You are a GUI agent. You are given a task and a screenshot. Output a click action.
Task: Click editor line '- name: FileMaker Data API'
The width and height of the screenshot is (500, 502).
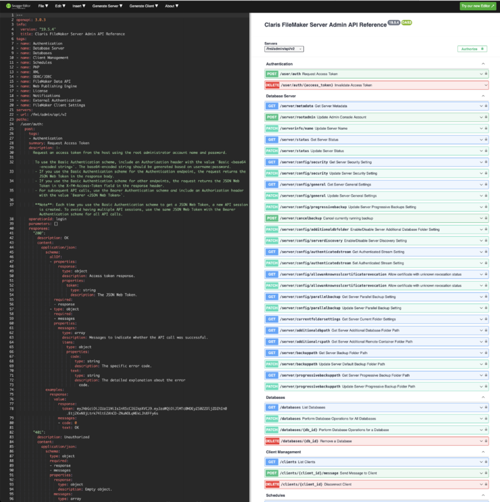(x=44, y=81)
